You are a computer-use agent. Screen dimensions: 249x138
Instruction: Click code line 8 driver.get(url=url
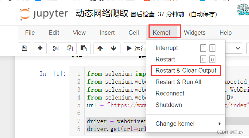[117, 129]
